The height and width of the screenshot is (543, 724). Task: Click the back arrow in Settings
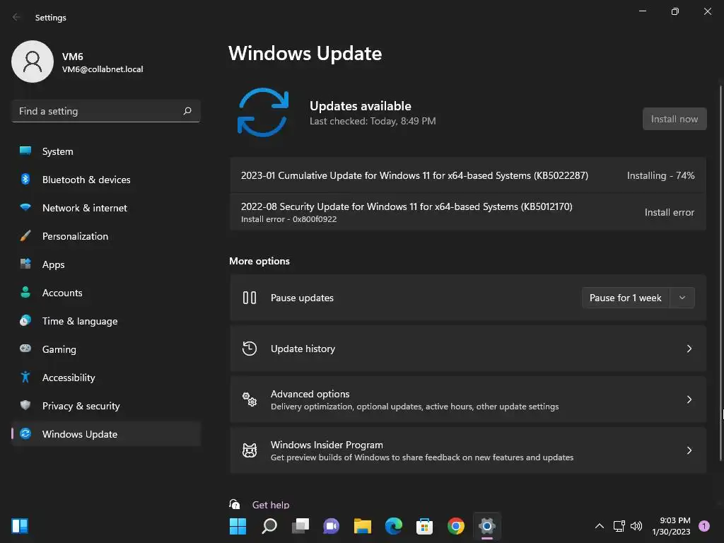point(16,17)
